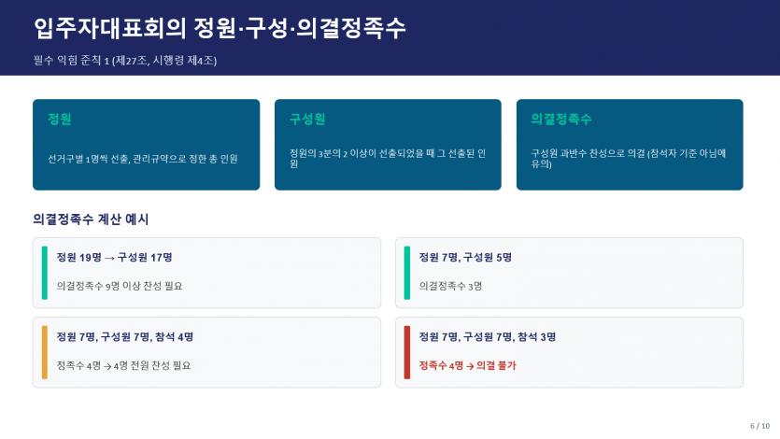Click the 참석 4명 example heading
This screenshot has width=780, height=439.
pyautogui.click(x=125, y=337)
